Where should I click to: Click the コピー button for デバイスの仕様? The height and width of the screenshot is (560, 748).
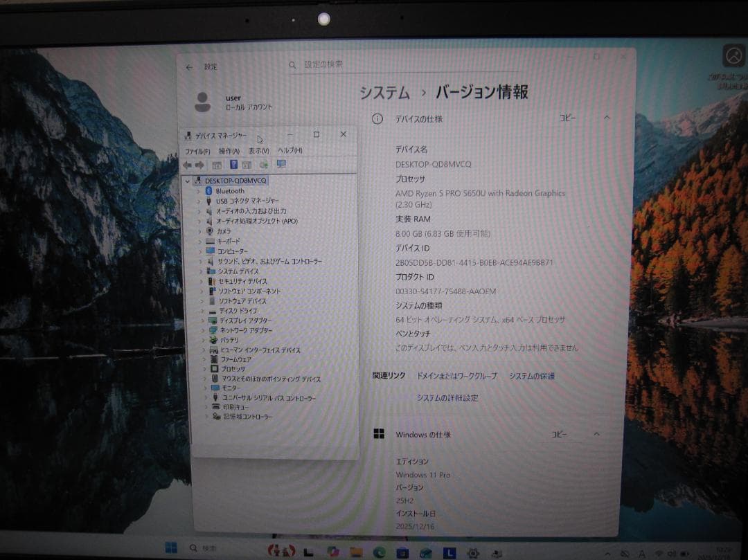[568, 118]
